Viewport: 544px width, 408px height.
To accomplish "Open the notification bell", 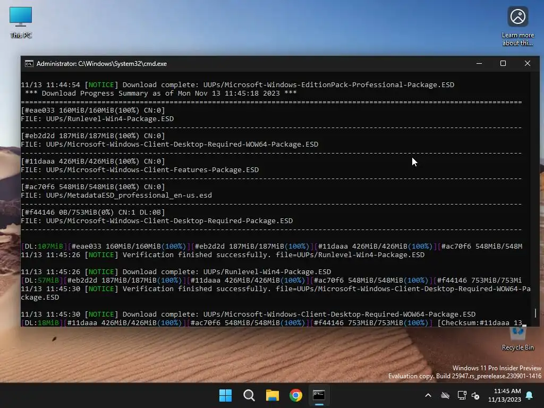I will tap(530, 395).
